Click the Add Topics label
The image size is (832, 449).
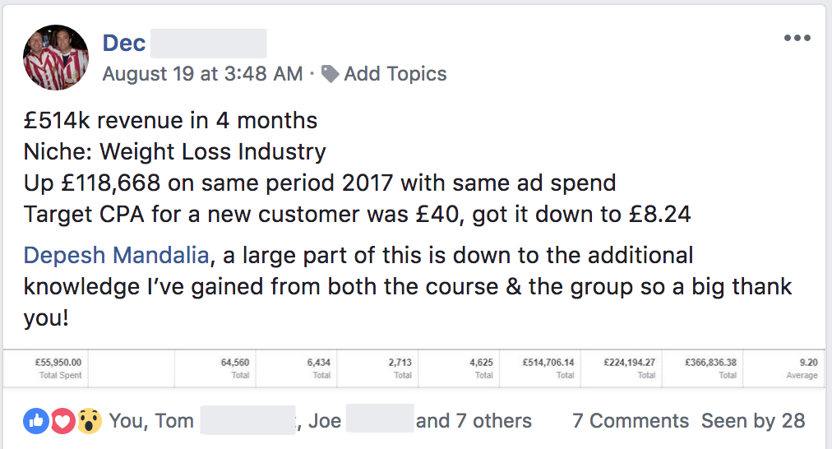pyautogui.click(x=395, y=74)
